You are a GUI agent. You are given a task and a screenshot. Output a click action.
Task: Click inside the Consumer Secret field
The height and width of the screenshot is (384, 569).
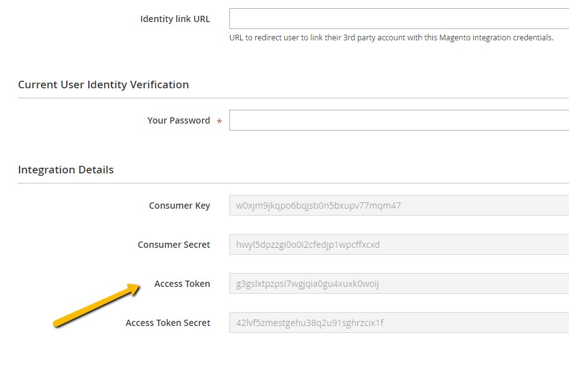click(398, 245)
